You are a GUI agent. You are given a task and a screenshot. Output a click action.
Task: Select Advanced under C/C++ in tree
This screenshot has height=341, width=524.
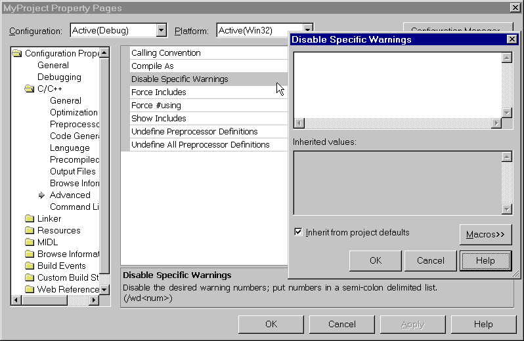[70, 195]
